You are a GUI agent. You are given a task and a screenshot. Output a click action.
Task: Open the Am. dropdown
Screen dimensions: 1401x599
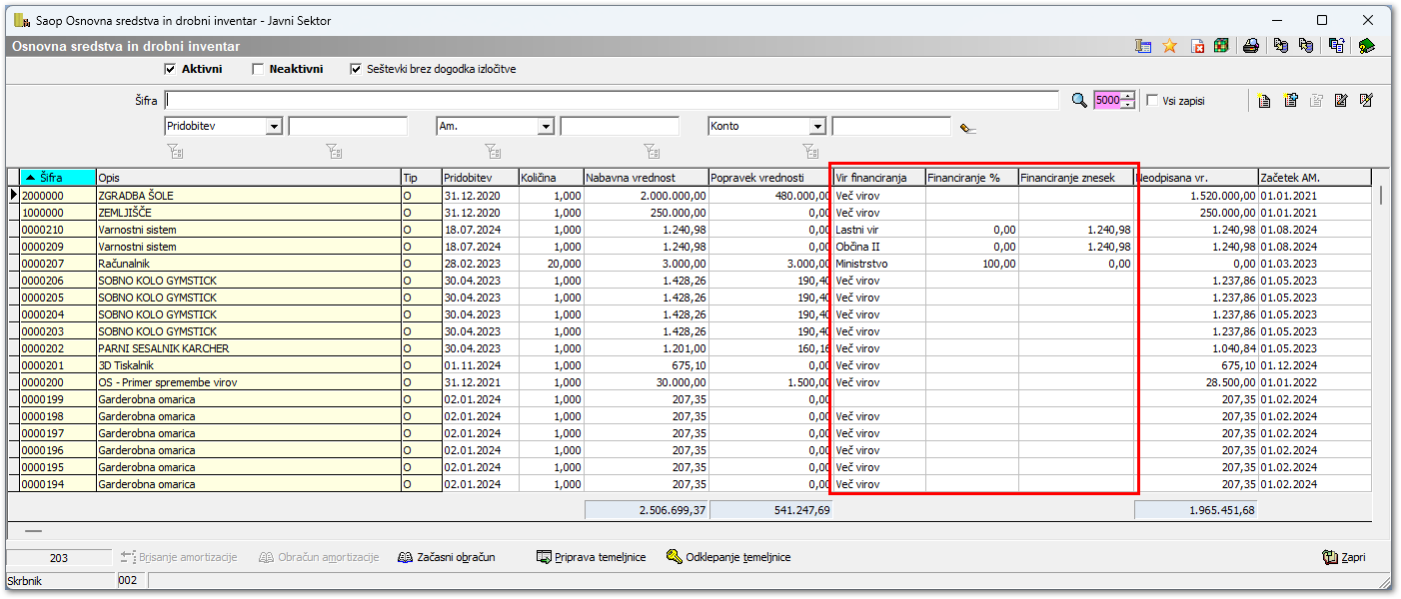tap(546, 127)
